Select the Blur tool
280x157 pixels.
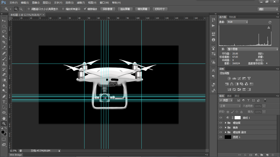[4, 86]
